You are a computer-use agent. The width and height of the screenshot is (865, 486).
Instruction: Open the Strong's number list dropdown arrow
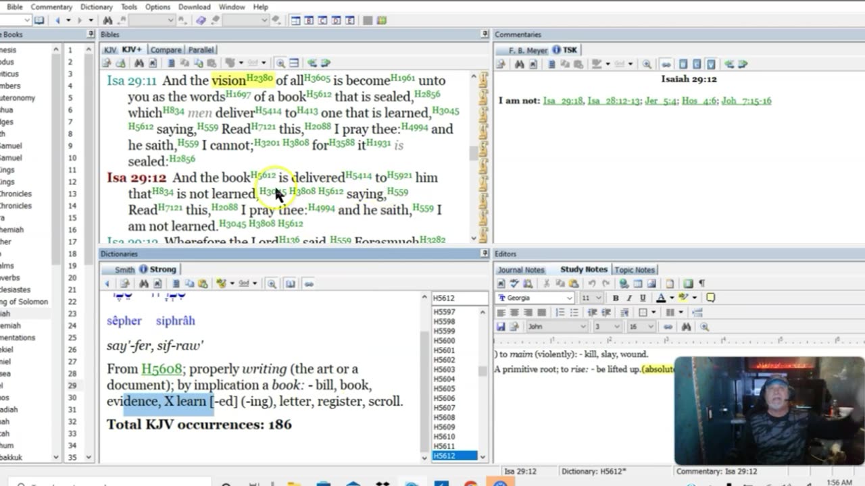483,456
